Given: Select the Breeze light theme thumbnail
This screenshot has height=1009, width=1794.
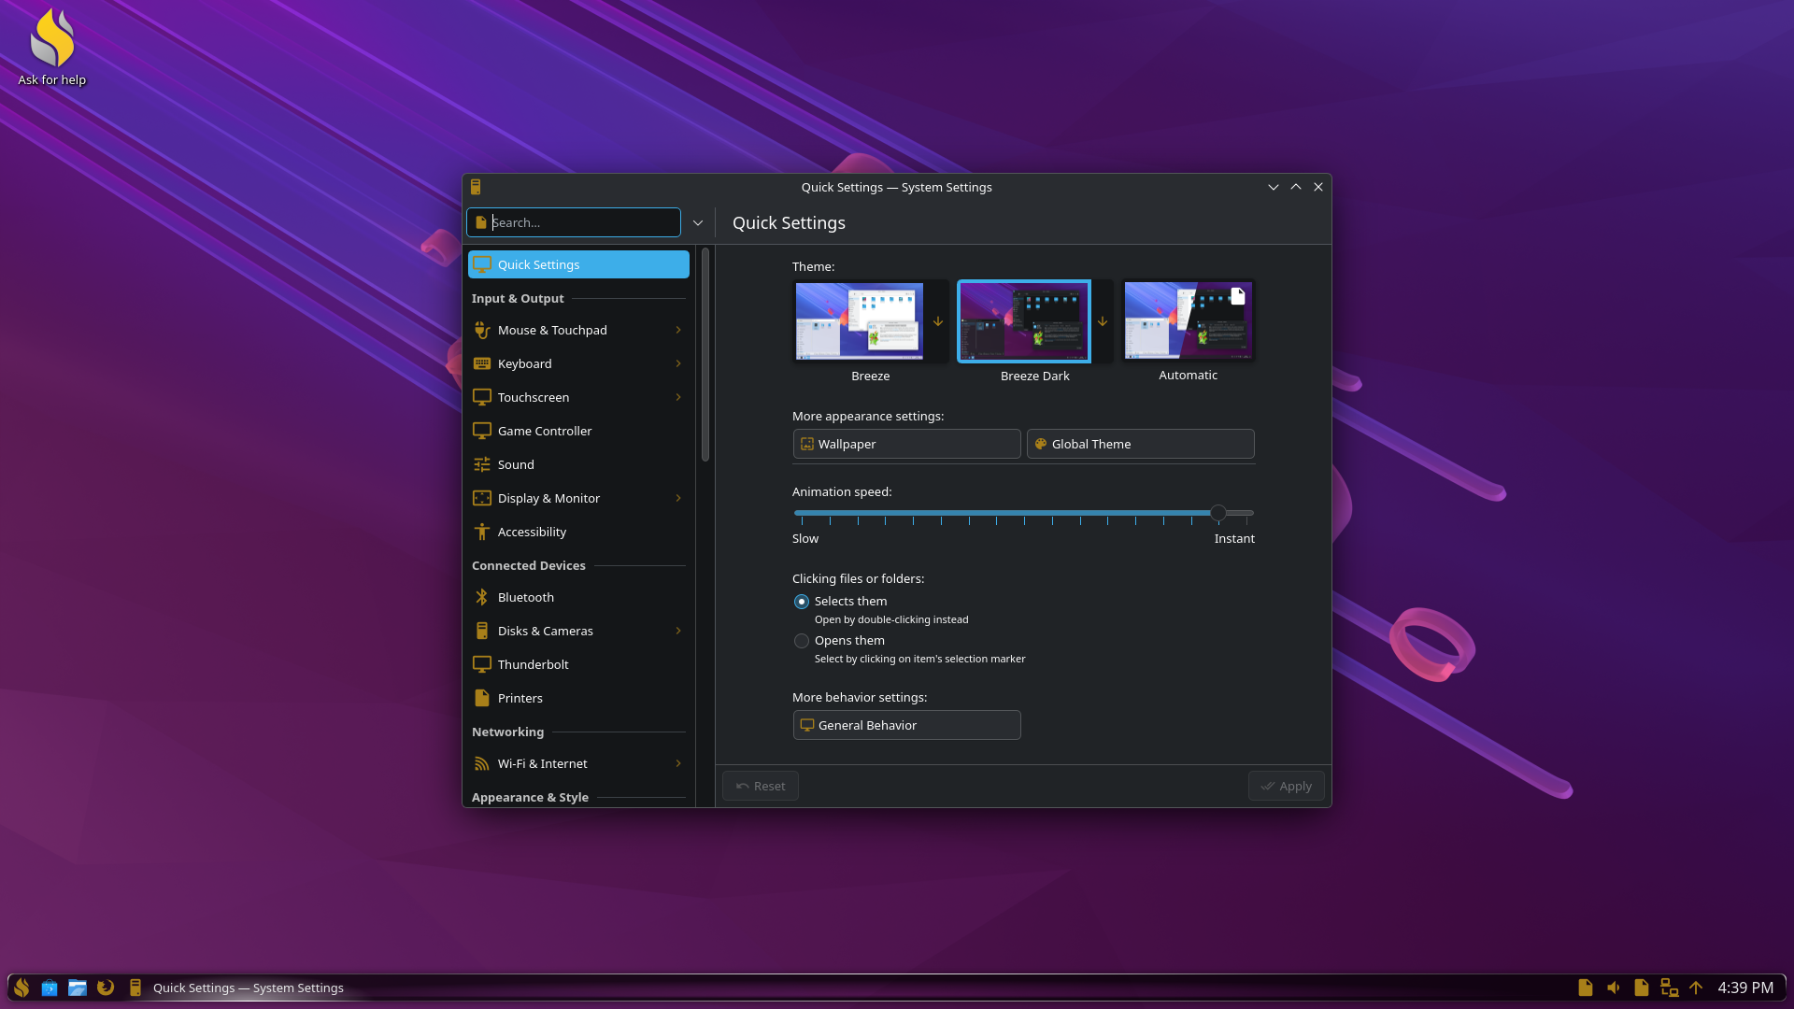Looking at the screenshot, I should 860,321.
